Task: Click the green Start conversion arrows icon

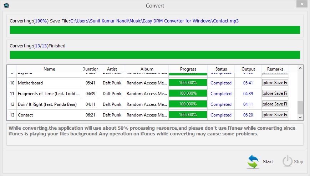Action: pos(253,161)
